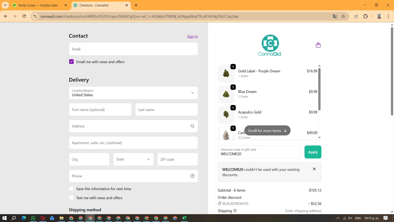Apply the discount code
Viewport: 394px width, 222px height.
click(x=313, y=152)
